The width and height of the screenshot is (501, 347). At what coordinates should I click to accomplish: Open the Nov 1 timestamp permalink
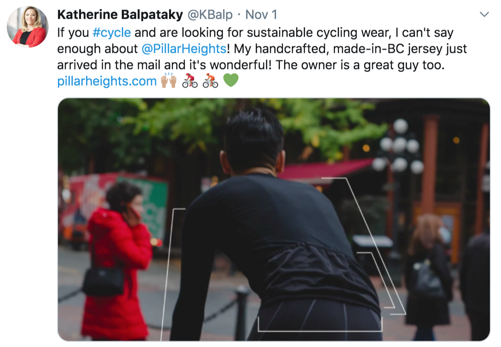(x=261, y=15)
